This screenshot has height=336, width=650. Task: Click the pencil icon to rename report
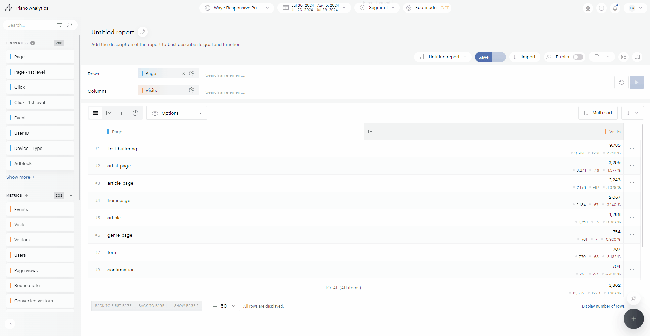pyautogui.click(x=143, y=32)
